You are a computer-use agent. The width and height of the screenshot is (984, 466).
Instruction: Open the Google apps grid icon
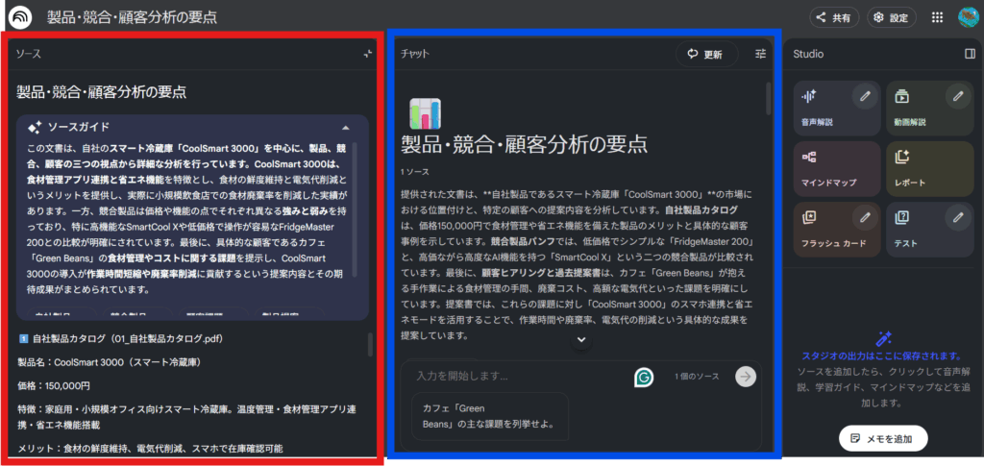click(x=938, y=17)
